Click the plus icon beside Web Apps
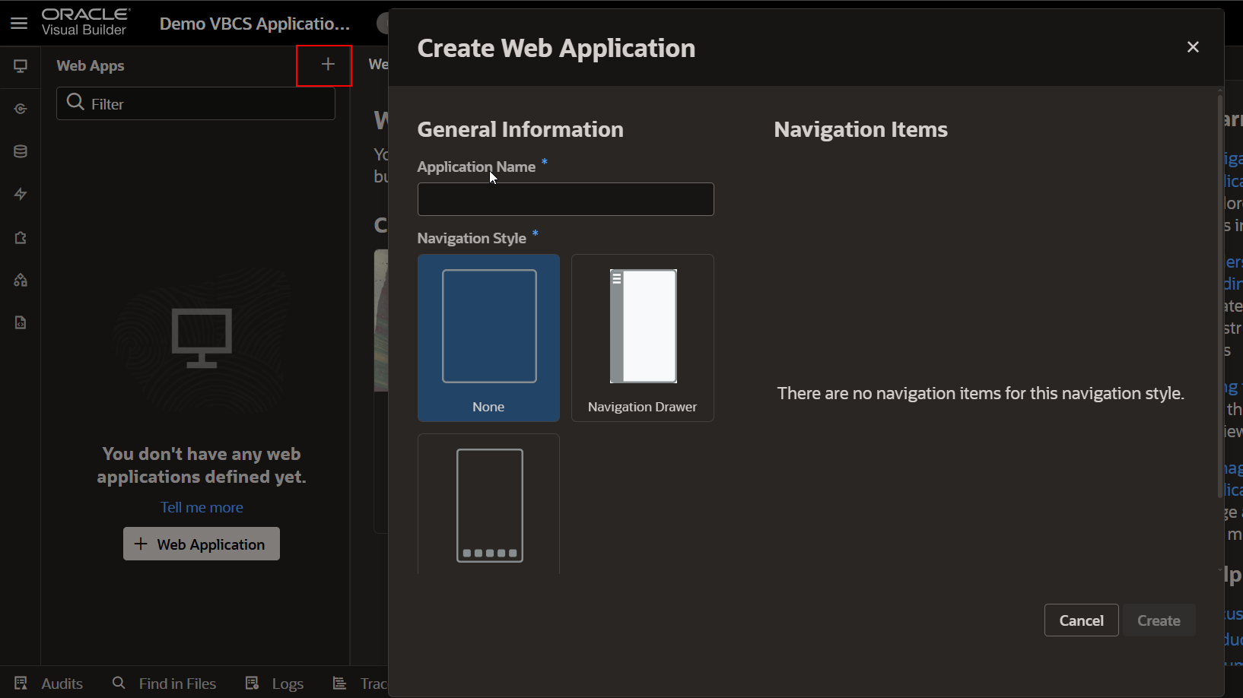The height and width of the screenshot is (698, 1243). pos(328,65)
